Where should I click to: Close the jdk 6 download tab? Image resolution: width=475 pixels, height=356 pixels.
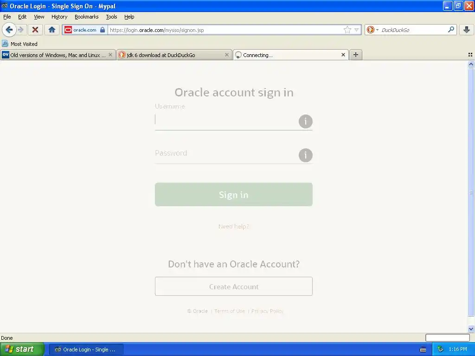(226, 55)
